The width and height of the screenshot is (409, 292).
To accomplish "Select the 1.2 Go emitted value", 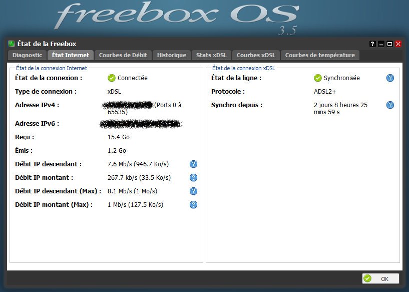I will 117,151.
